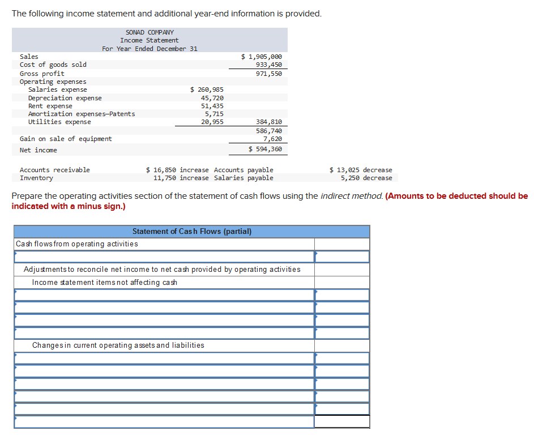Click the '384,810' total operating expenses

(269, 122)
